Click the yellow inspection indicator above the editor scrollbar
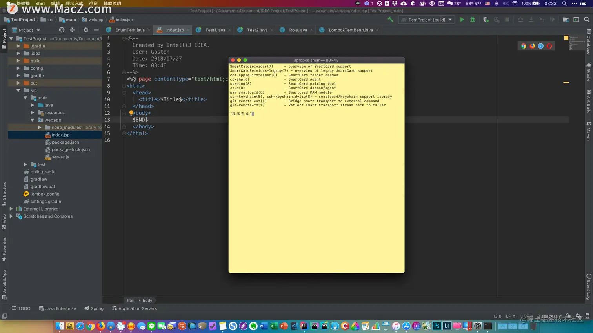This screenshot has height=333, width=593. (x=566, y=38)
